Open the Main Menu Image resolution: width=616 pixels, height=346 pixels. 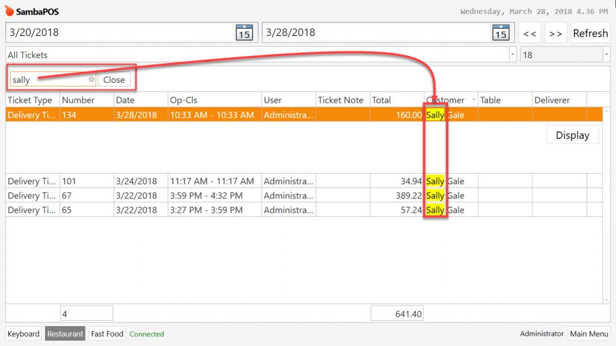(x=589, y=334)
